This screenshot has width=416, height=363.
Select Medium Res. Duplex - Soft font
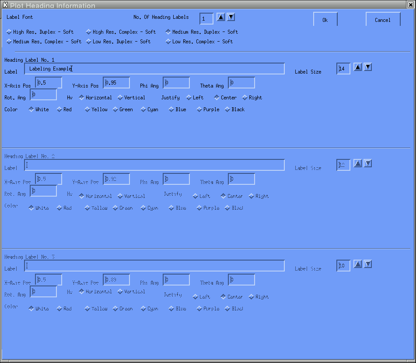pyautogui.click(x=202, y=32)
